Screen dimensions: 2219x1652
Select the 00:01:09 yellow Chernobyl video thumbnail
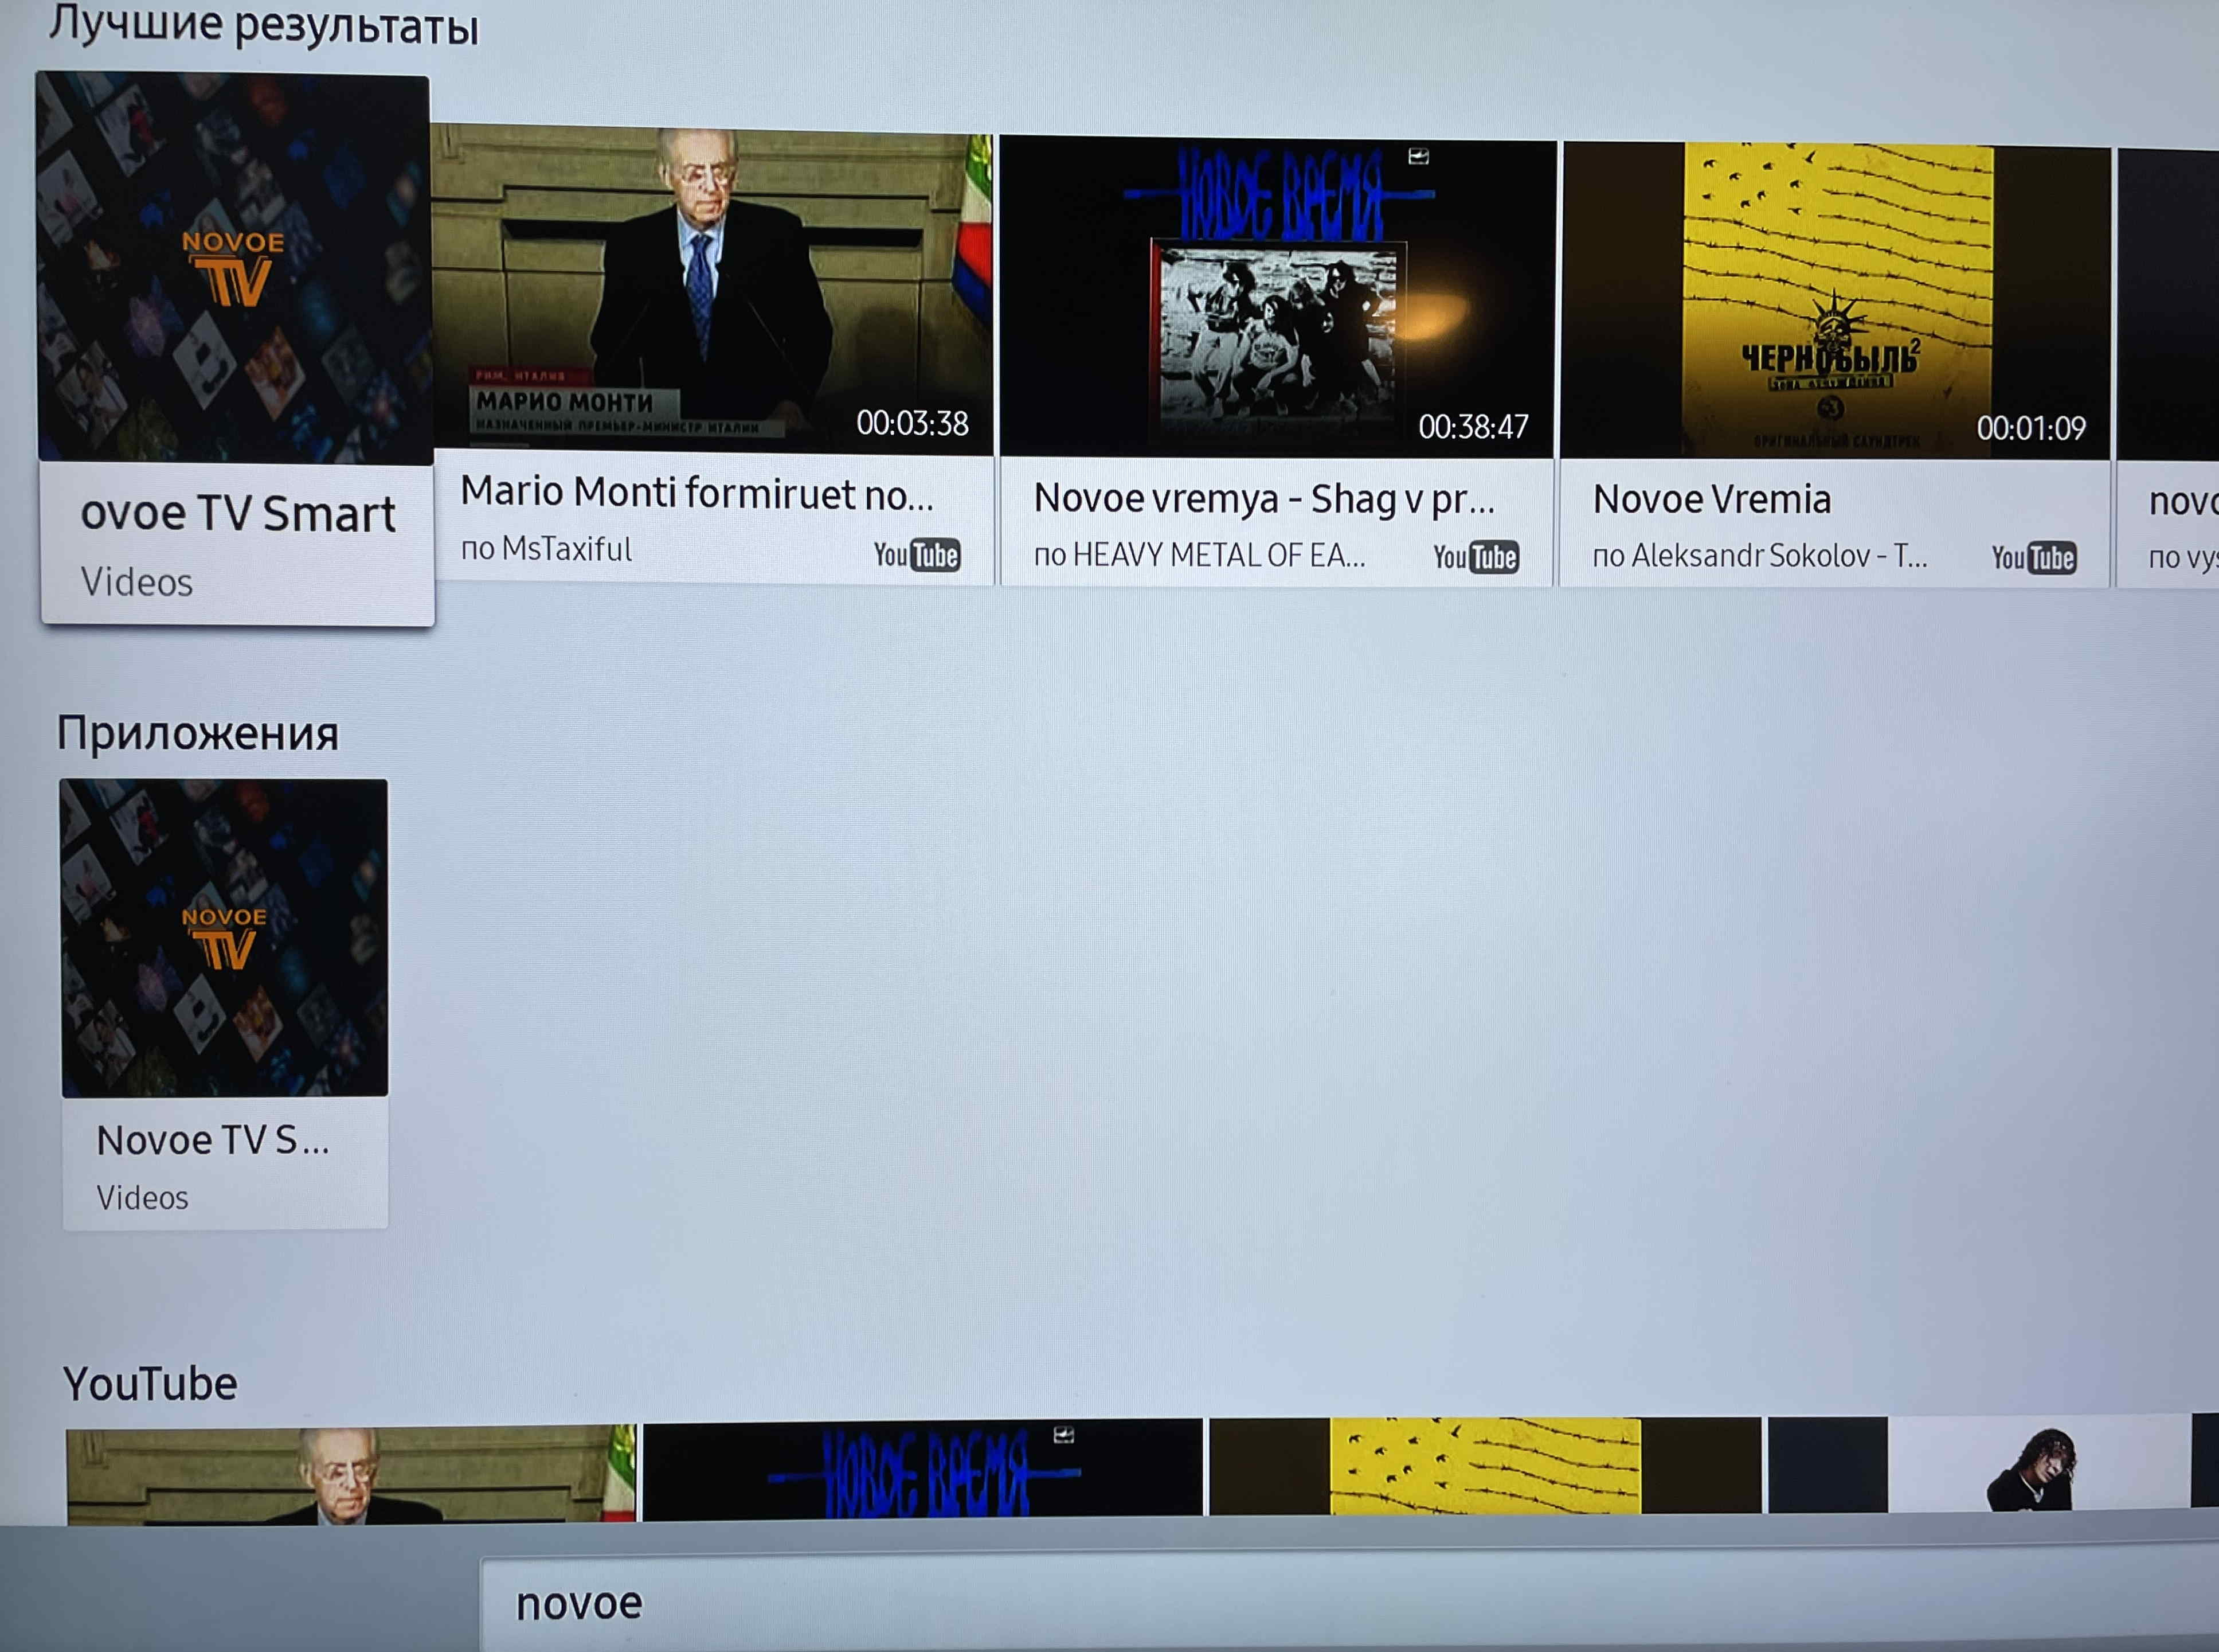(1836, 302)
